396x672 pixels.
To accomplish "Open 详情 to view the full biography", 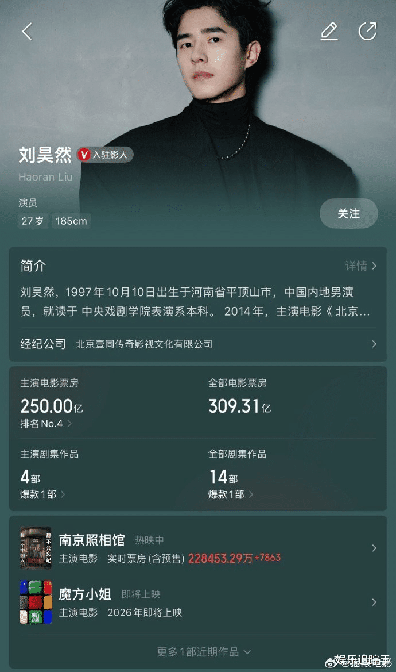I will [x=362, y=266].
